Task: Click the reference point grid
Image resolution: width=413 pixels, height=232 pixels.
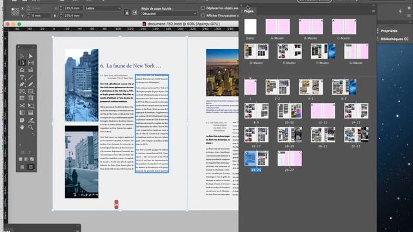Action: pos(15,12)
